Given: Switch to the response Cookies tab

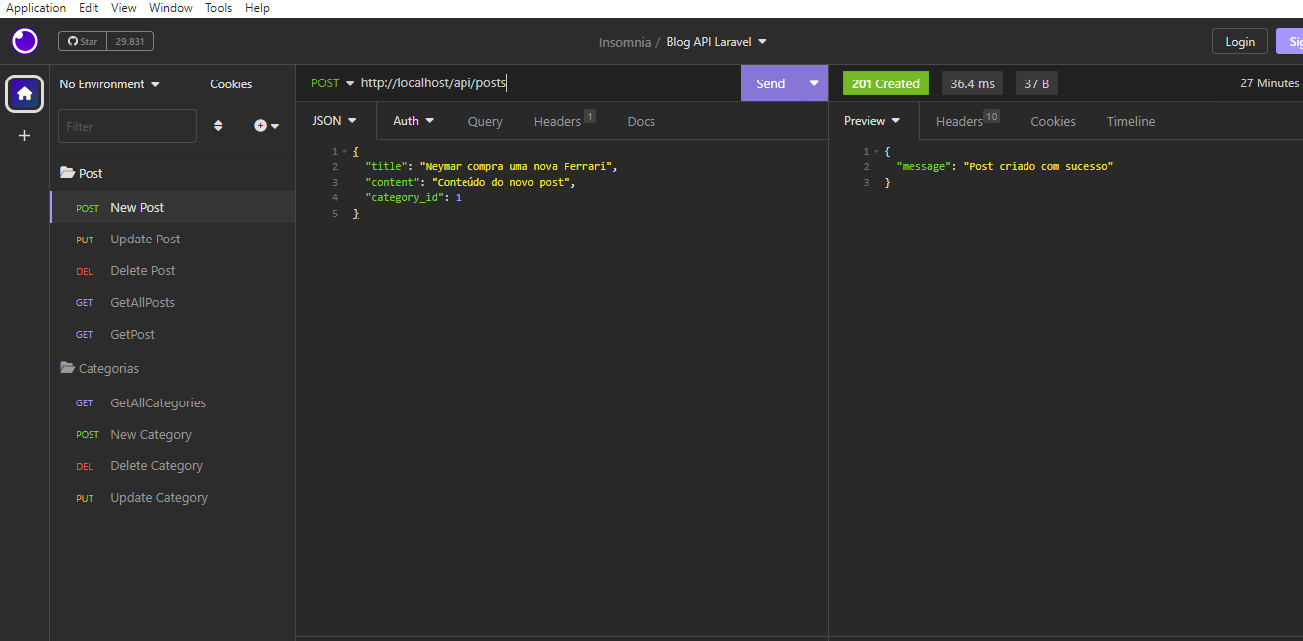Looking at the screenshot, I should coord(1053,121).
